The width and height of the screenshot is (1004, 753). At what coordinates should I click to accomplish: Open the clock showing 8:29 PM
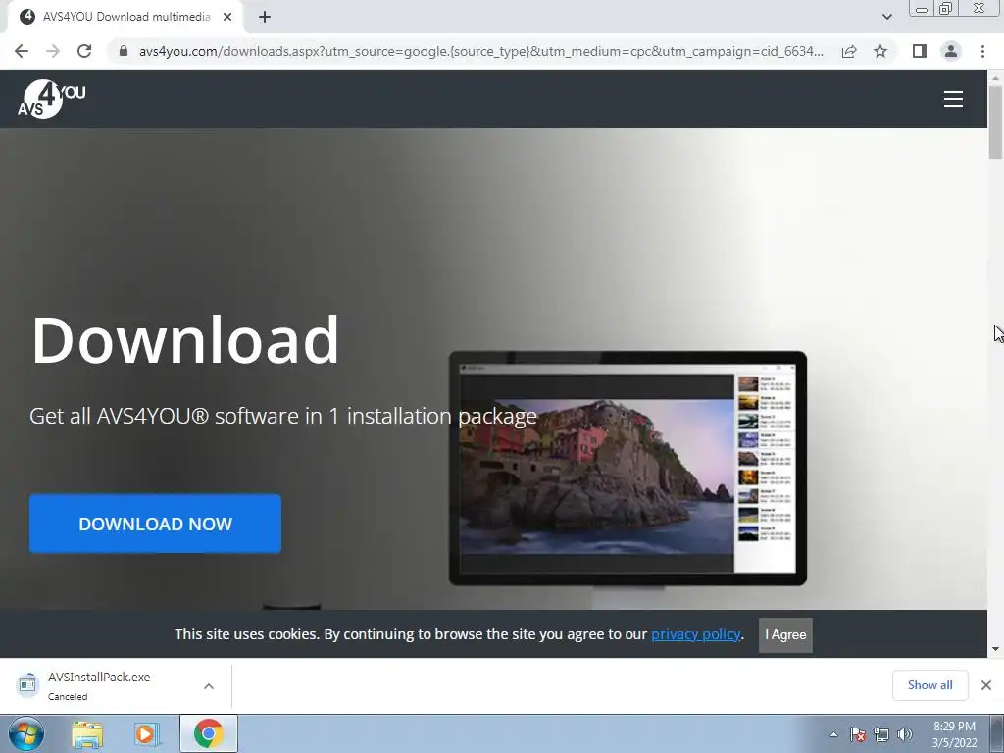[954, 734]
